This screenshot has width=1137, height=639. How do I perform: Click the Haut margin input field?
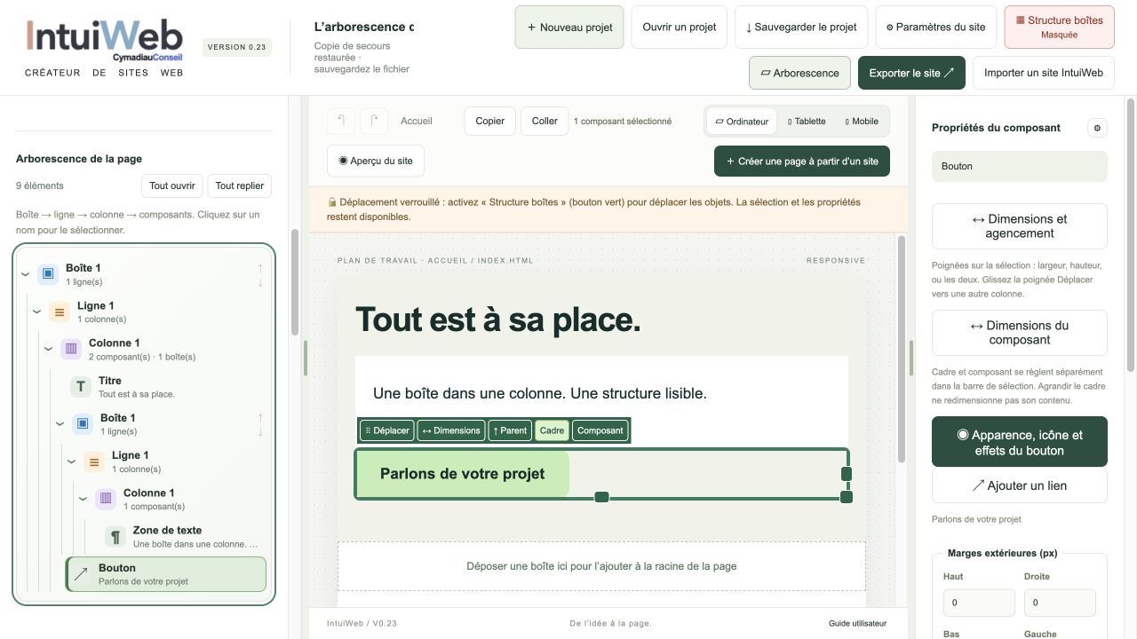pos(979,603)
